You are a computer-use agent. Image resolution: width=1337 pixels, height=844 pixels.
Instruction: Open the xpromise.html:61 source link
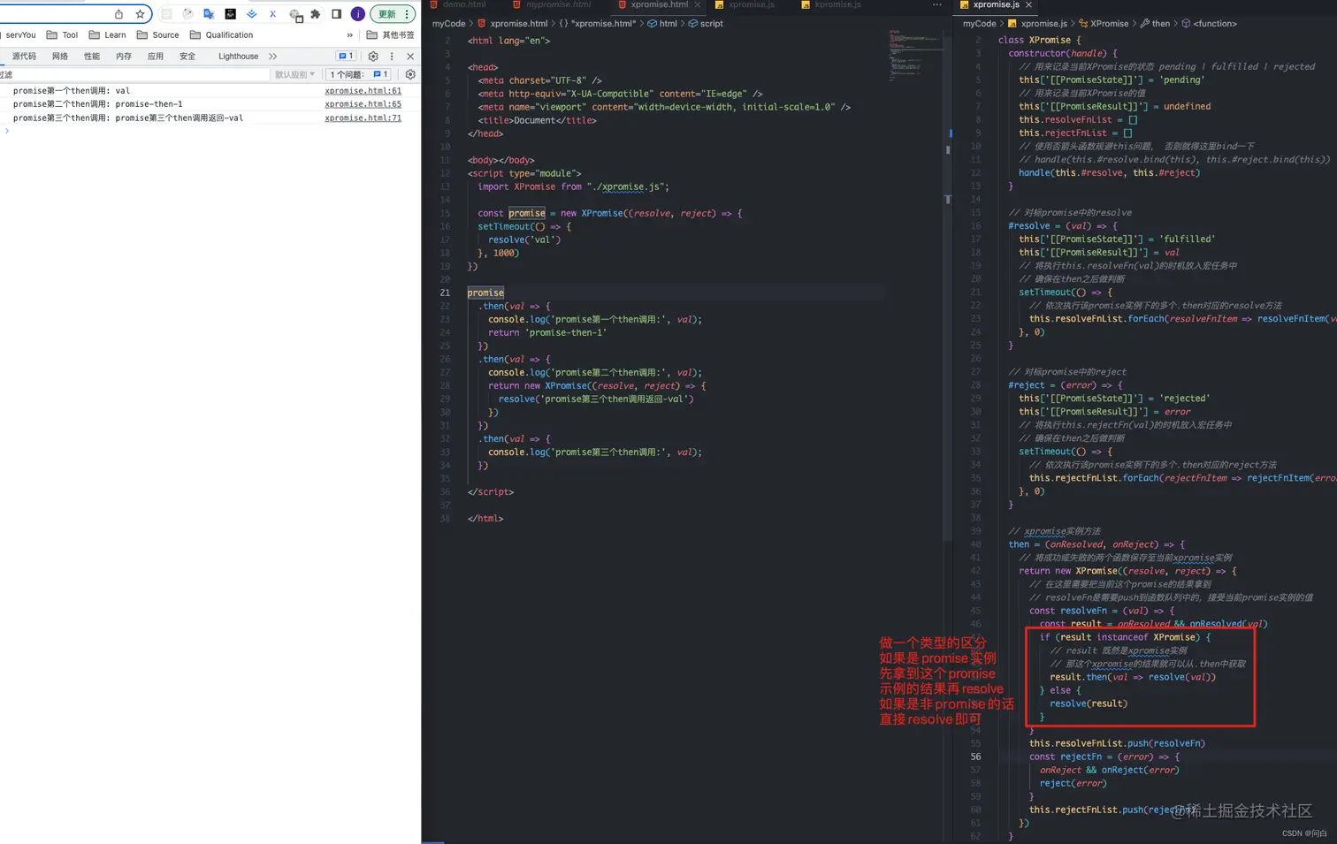coord(363,90)
